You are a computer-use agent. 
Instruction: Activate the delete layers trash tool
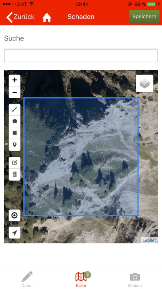pos(15,175)
